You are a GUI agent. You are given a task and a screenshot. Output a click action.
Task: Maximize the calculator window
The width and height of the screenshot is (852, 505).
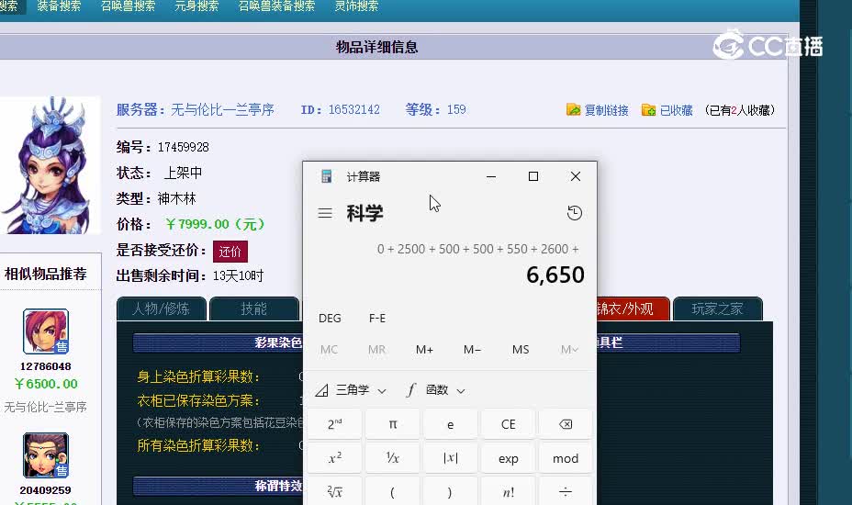tap(533, 176)
